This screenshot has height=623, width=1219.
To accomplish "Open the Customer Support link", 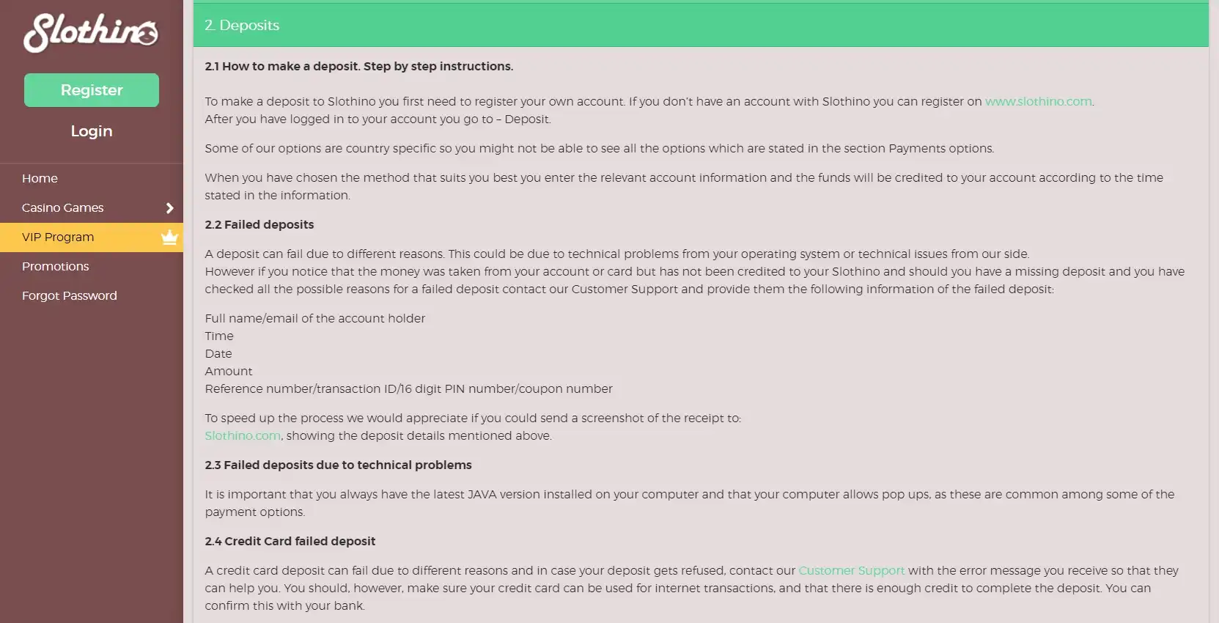I will point(851,570).
